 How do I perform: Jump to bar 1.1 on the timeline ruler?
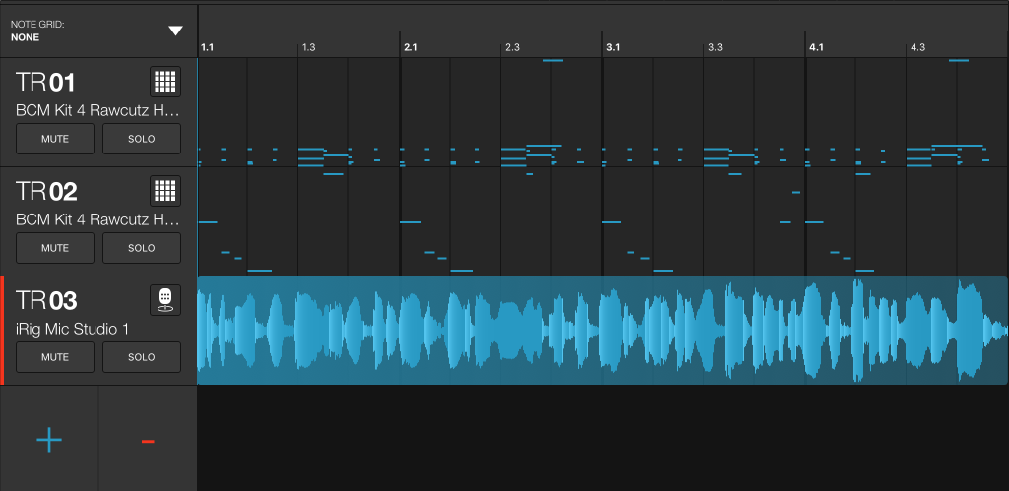point(207,47)
